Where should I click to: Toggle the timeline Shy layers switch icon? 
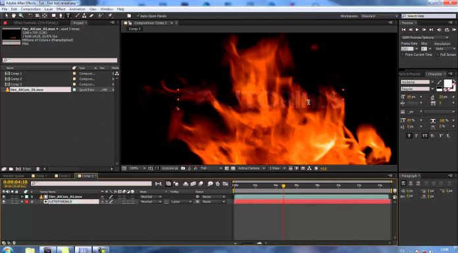click(186, 183)
